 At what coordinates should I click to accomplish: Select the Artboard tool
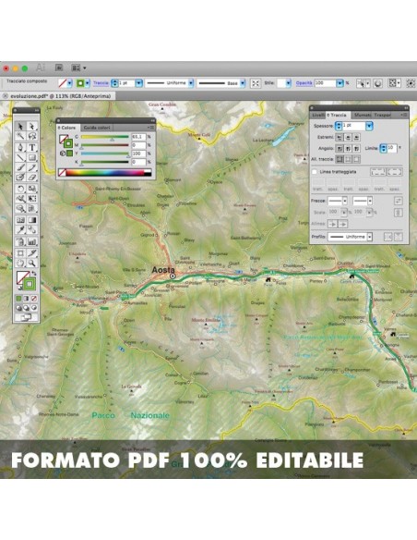tap(20, 253)
